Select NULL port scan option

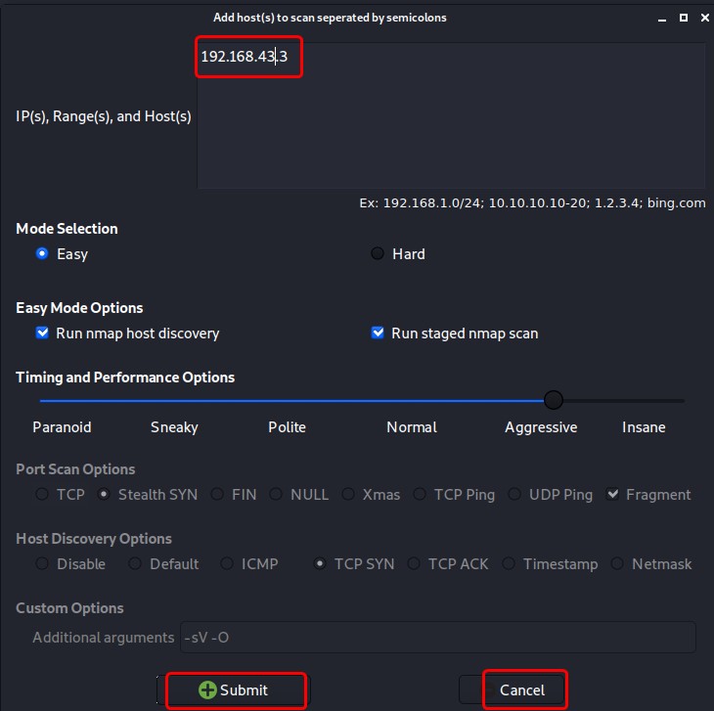(276, 494)
